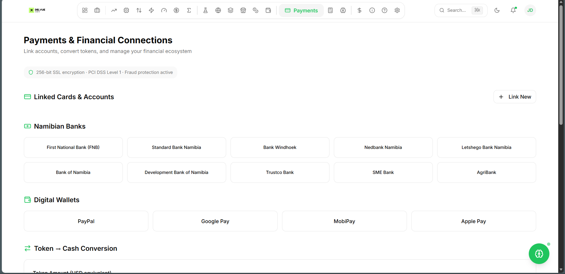Choose MobiPay wallet
This screenshot has width=565, height=274.
pos(344,221)
